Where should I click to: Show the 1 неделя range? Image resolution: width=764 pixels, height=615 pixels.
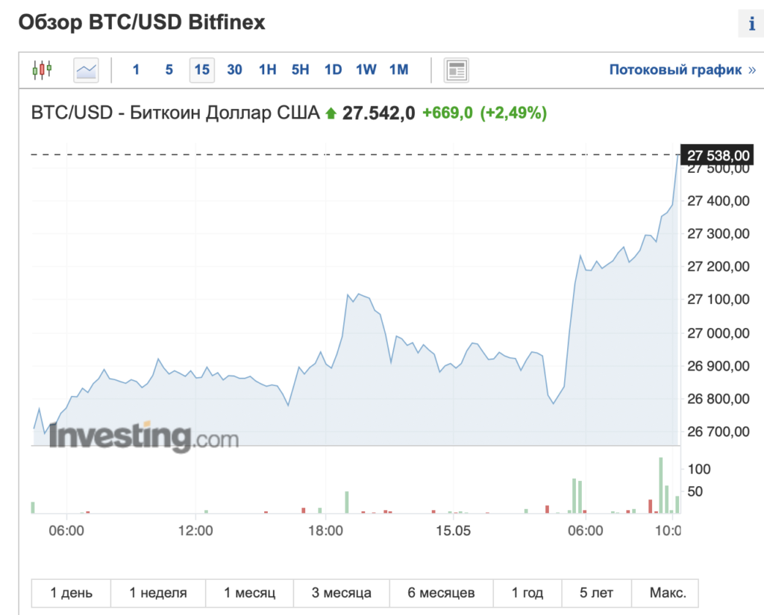(x=158, y=593)
